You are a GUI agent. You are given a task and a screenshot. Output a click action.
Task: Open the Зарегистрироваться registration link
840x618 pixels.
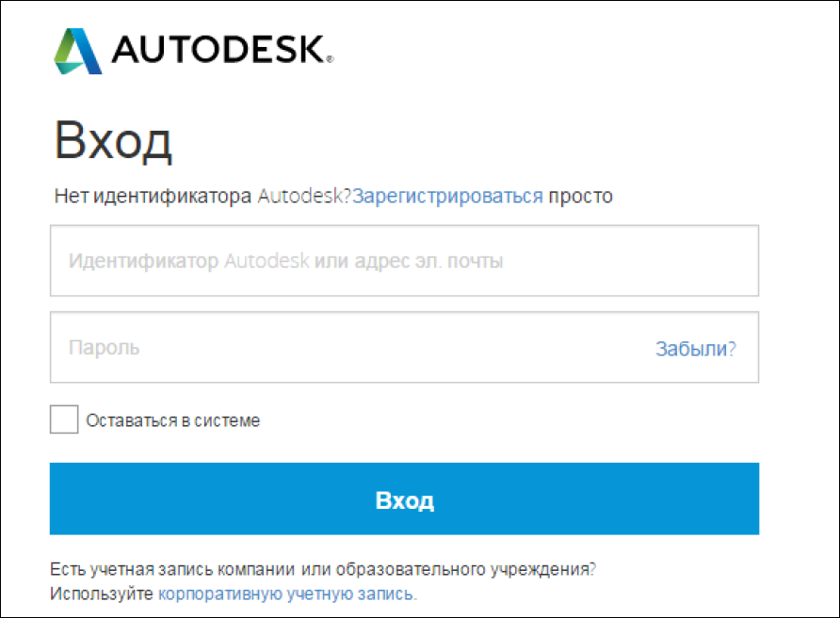(447, 197)
